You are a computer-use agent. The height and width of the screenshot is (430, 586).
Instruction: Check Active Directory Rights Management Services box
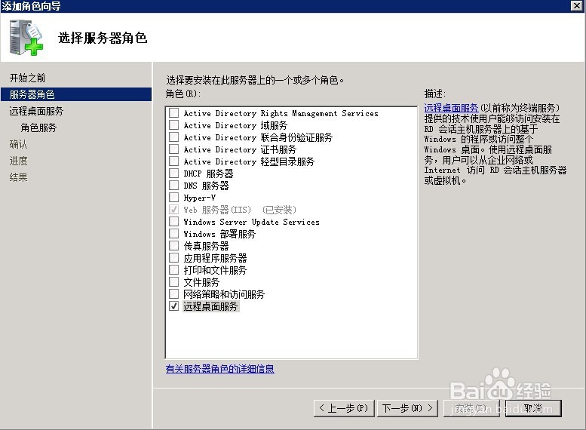click(173, 113)
